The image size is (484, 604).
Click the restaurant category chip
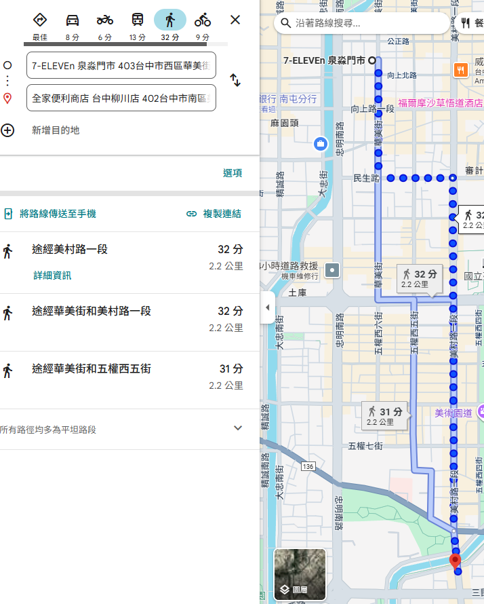pos(472,23)
